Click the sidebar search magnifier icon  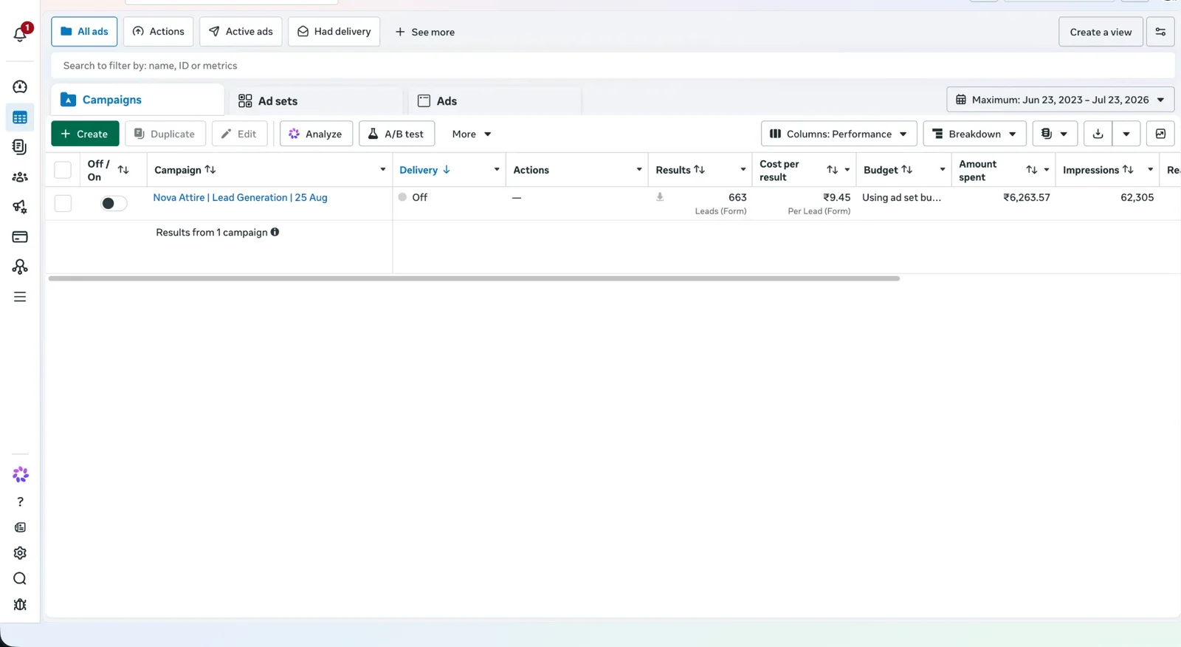(x=20, y=578)
